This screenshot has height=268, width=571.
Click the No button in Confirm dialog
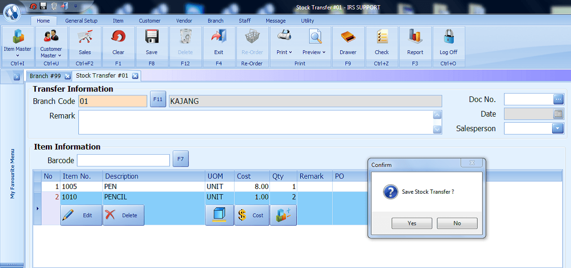pyautogui.click(x=457, y=223)
